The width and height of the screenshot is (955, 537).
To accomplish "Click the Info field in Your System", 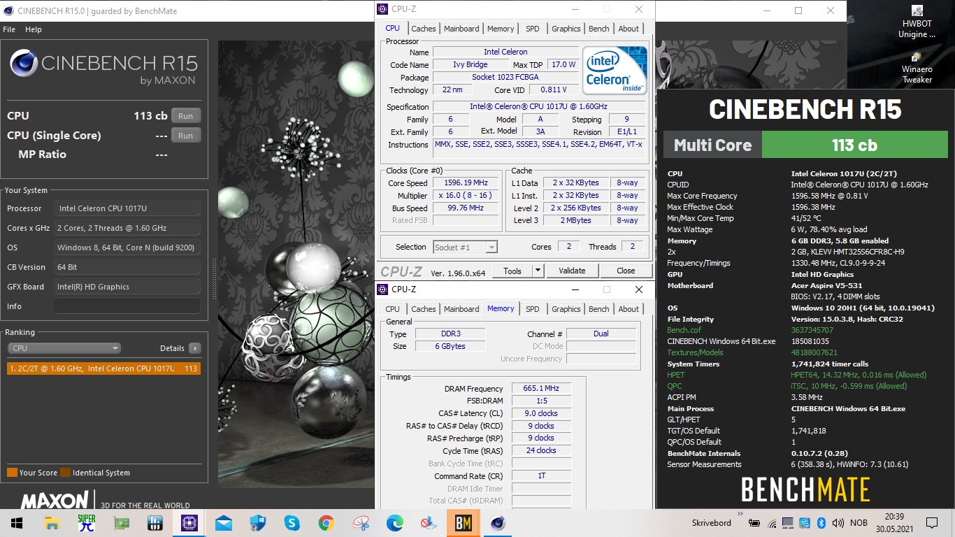I will tap(127, 306).
